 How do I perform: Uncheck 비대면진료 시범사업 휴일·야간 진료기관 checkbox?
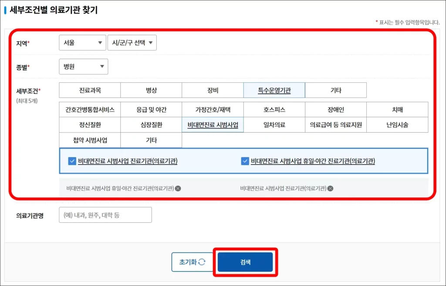(x=245, y=161)
